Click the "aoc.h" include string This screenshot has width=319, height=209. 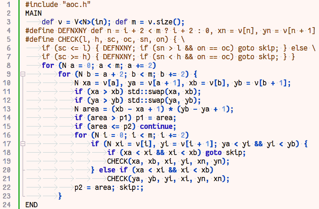pyautogui.click(x=76, y=5)
